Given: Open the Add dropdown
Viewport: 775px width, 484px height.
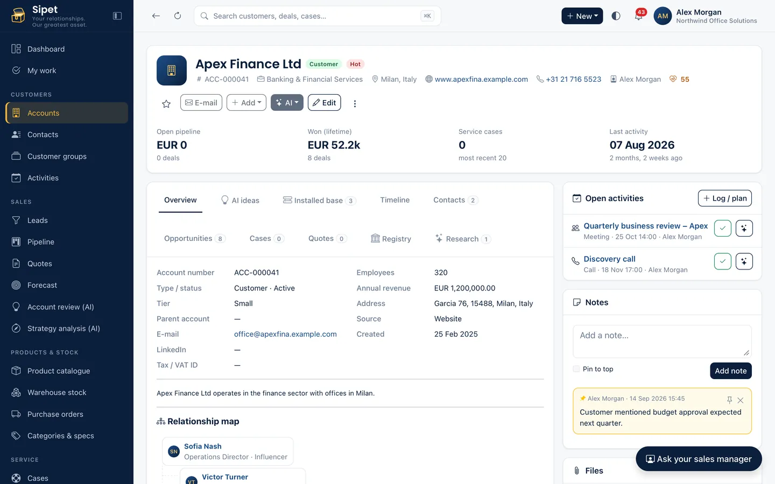Looking at the screenshot, I should pos(246,103).
